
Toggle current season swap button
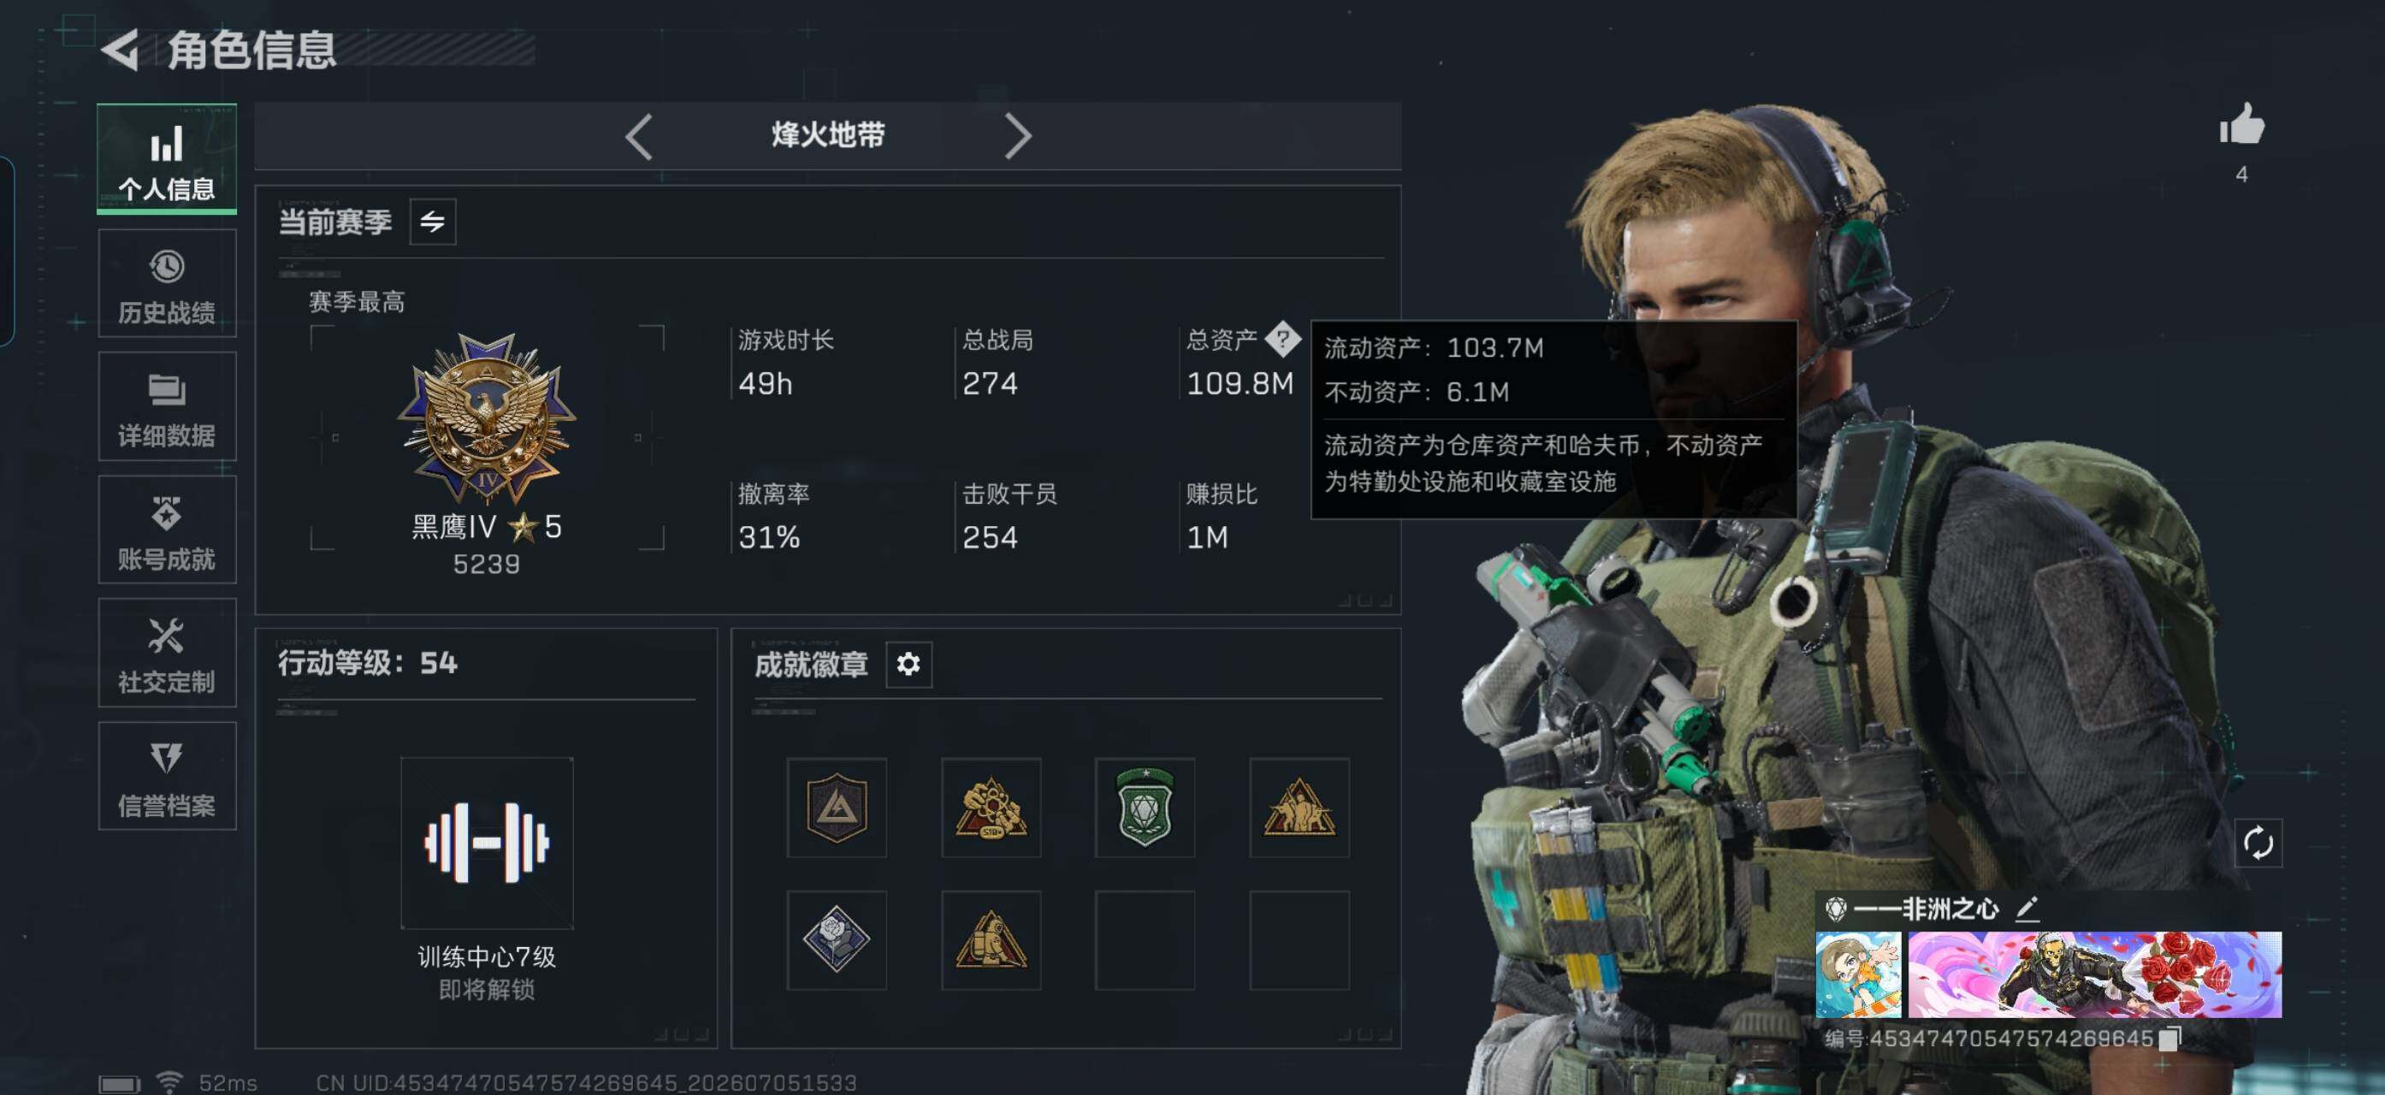coord(432,222)
